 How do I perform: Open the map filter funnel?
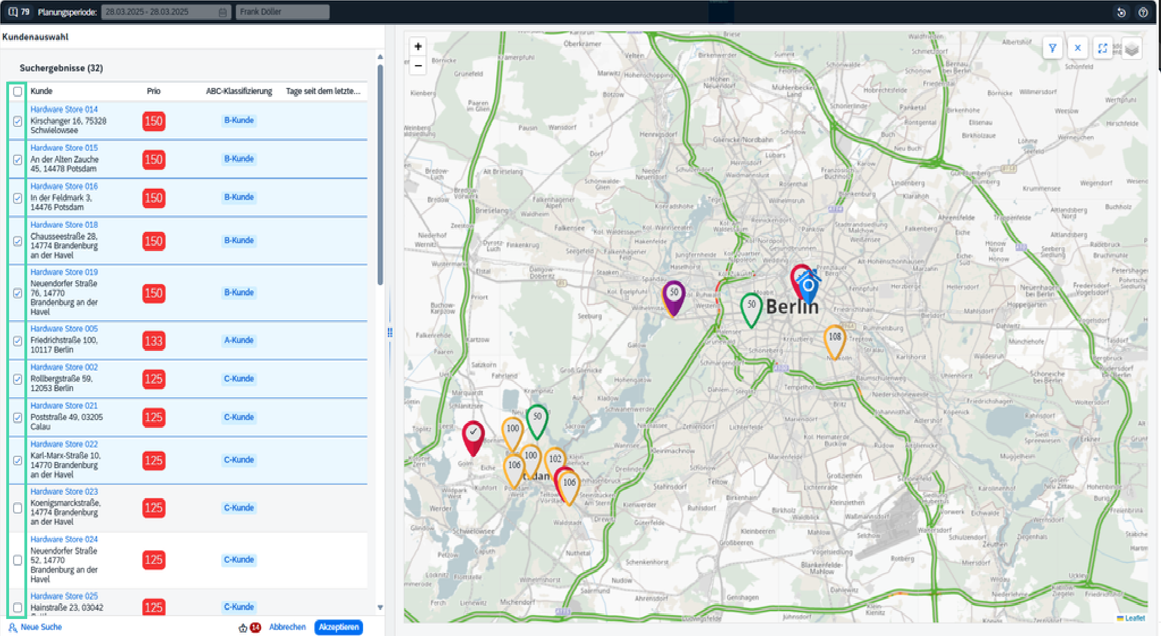(1052, 48)
